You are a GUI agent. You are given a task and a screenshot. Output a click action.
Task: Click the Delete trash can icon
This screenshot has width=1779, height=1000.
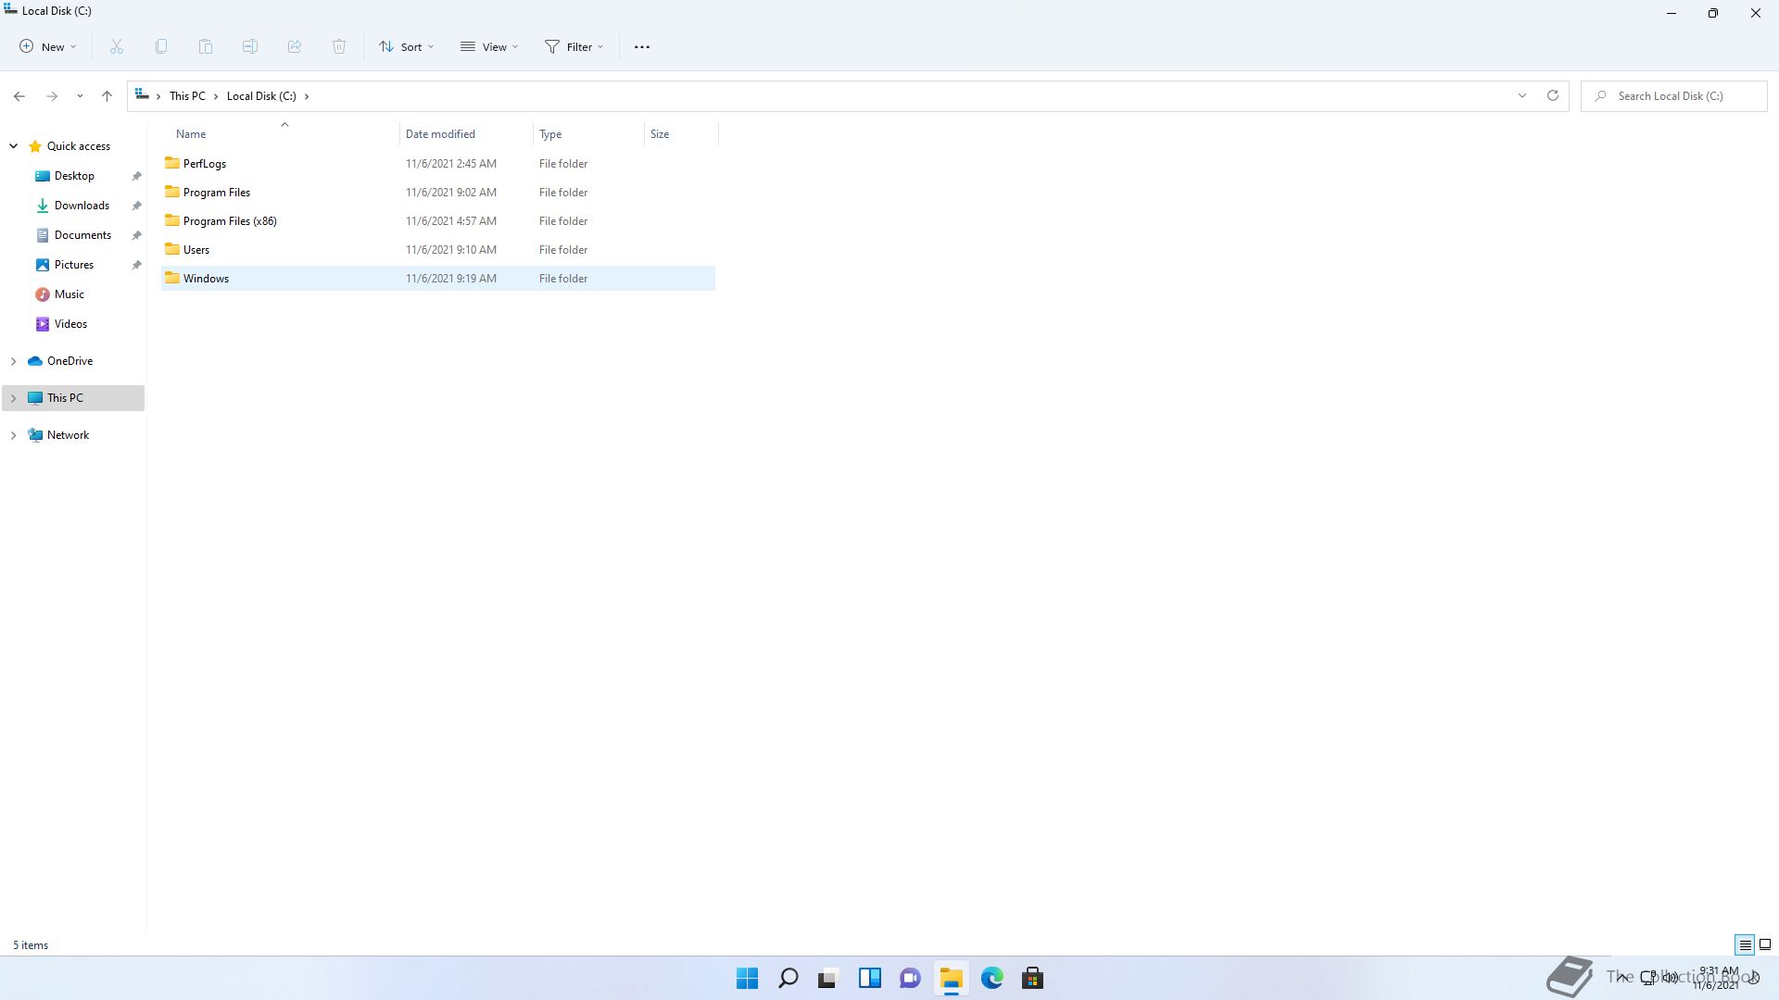[x=339, y=46]
